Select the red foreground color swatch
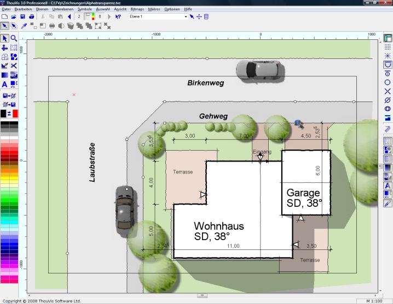 point(15,113)
